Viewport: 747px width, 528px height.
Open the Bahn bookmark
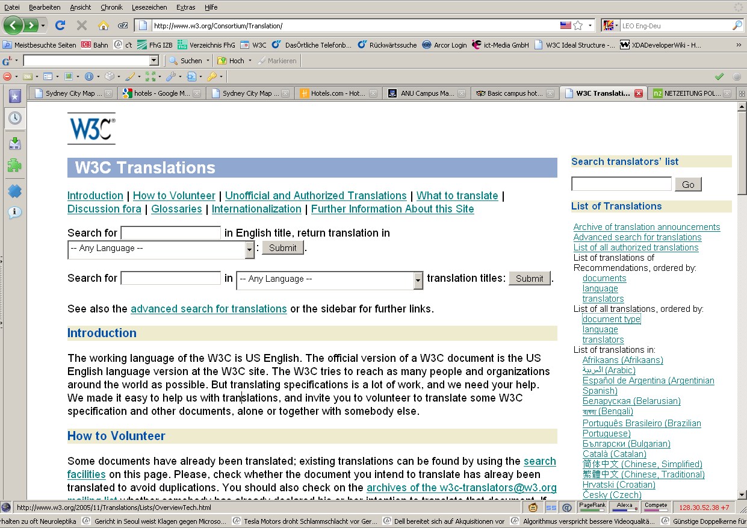click(95, 45)
